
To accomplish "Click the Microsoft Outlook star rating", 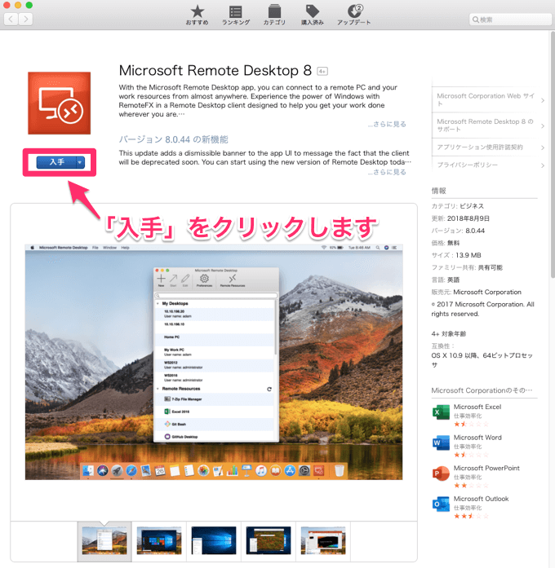I will point(471,516).
